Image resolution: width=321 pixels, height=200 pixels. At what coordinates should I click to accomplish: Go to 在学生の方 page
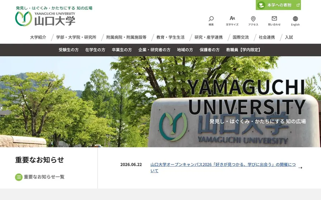point(95,50)
